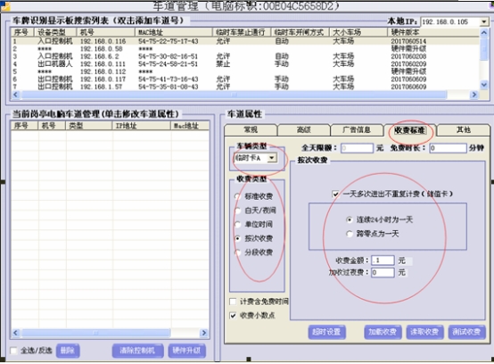Click right arrow of device list horizontal scrollbar
This screenshot has width=494, height=364.
click(473, 95)
